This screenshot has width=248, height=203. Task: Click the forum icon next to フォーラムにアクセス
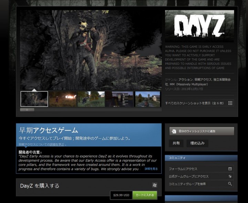tap(230, 169)
